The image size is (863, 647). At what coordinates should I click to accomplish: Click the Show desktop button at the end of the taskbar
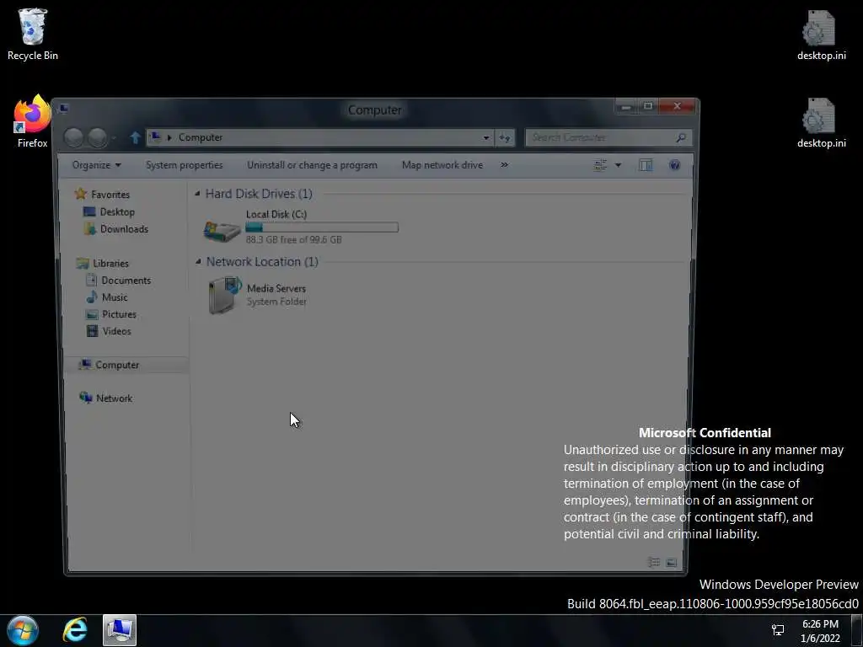pyautogui.click(x=857, y=630)
